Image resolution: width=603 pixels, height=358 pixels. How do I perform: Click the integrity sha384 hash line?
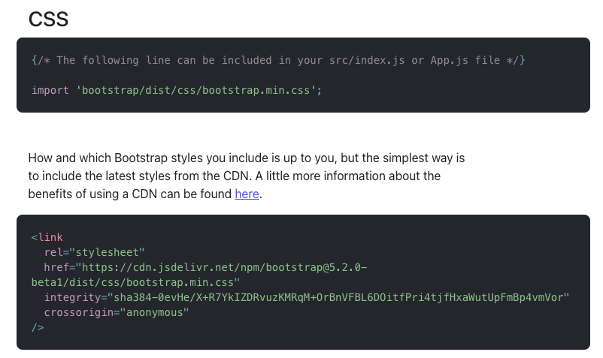307,297
